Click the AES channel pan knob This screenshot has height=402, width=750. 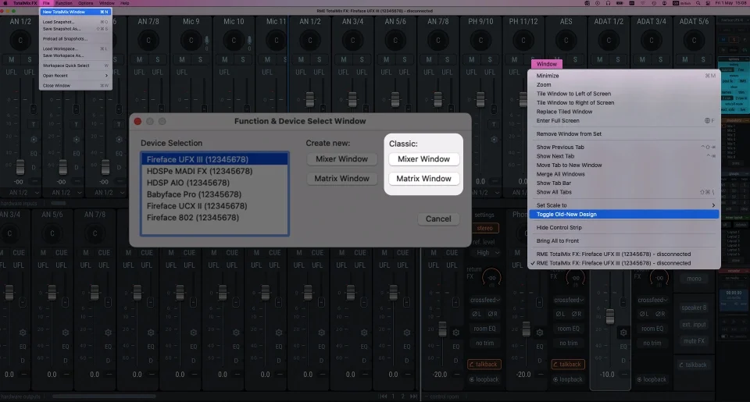click(566, 40)
